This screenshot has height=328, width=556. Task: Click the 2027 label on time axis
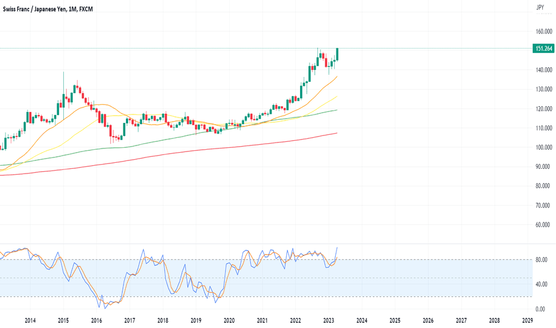coord(461,321)
